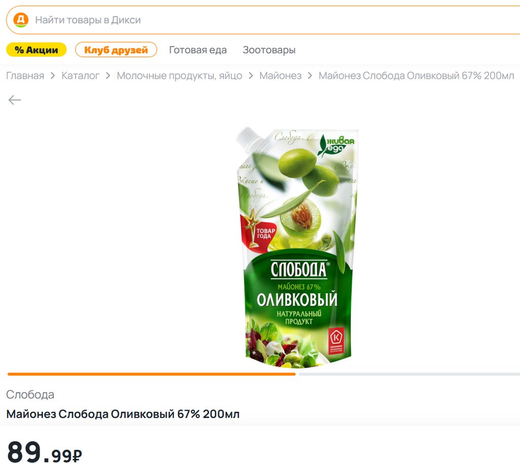This screenshot has height=467, width=520.
Task: Select the first orange image indicator bar
Action: click(x=151, y=374)
